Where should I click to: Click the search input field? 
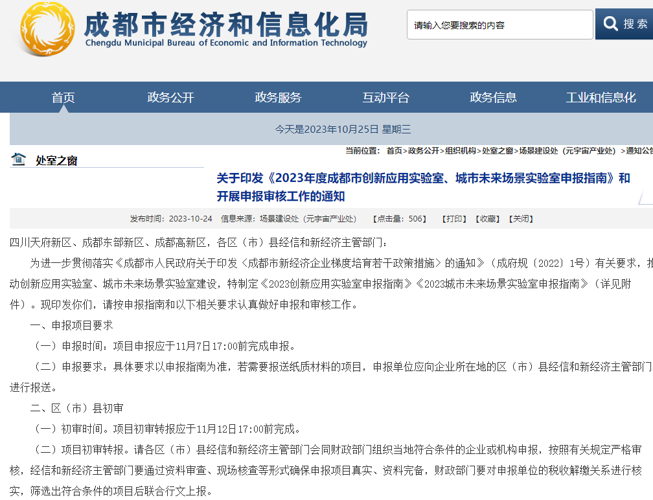point(499,25)
